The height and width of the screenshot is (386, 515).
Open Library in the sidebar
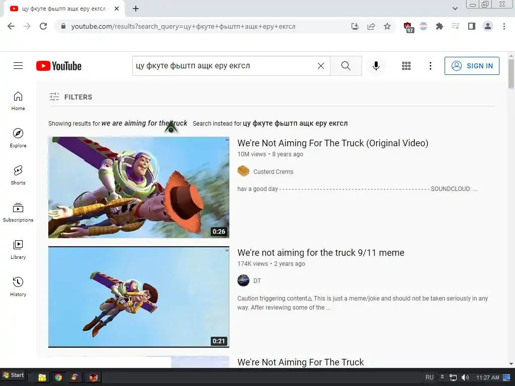(x=18, y=250)
